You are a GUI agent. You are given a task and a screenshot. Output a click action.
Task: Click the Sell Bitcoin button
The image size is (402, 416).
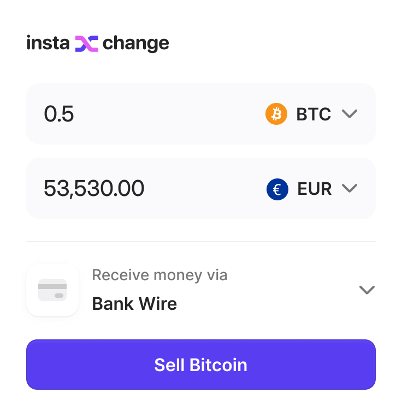(x=201, y=365)
